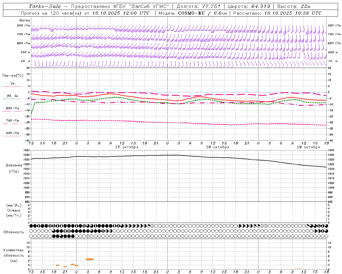Screen dimensions: 342x274
Task: Click the "Осадки" precipitation label
Action: click(14, 210)
